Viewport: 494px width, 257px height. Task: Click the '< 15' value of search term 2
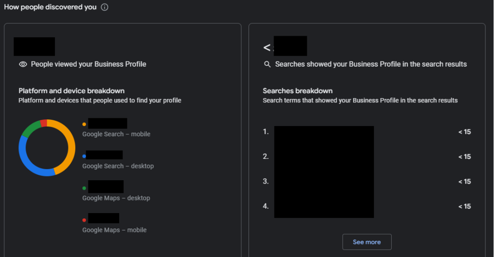click(465, 157)
